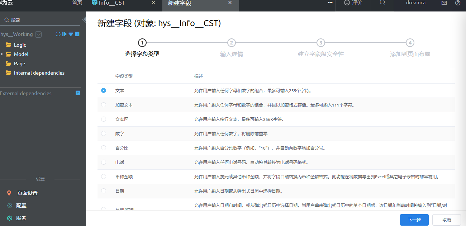Select the Page tree item label
Viewport: 466px width, 226px height.
[x=19, y=63]
